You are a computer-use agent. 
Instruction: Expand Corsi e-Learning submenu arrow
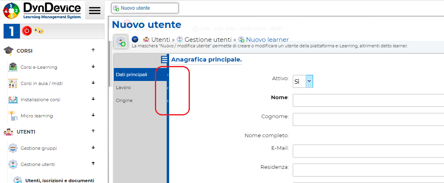coord(93,67)
